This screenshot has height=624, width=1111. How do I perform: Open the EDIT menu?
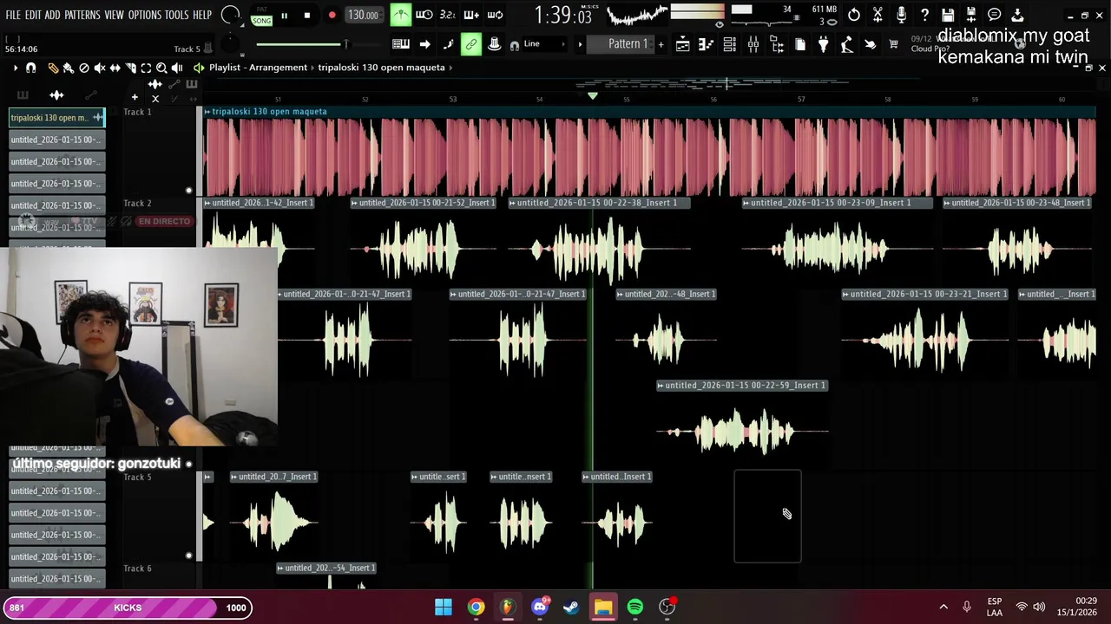[33, 16]
